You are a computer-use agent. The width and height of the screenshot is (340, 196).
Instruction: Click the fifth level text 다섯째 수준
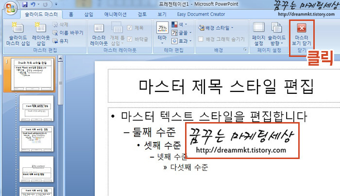click(189, 167)
